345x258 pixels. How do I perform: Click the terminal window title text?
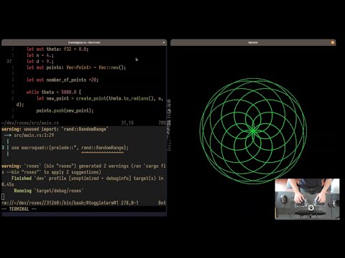point(84,42)
